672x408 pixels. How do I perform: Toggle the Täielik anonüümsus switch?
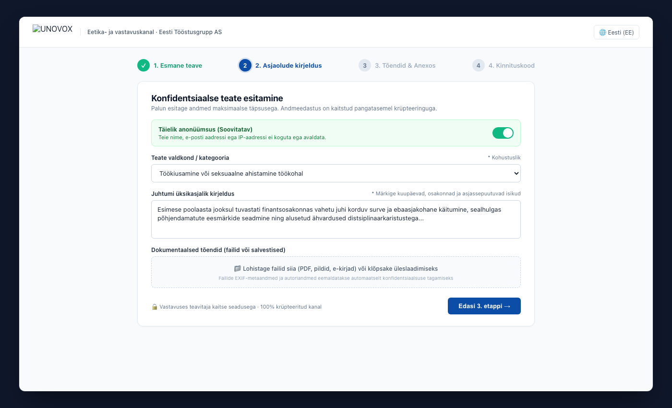click(503, 133)
